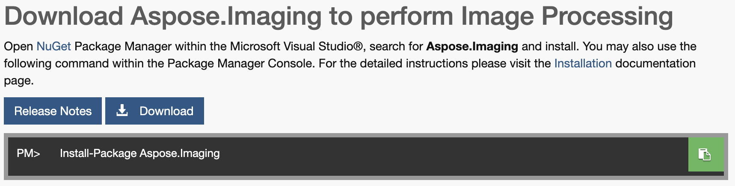The width and height of the screenshot is (735, 186).
Task: Click the download arrow icon
Action: tap(122, 110)
